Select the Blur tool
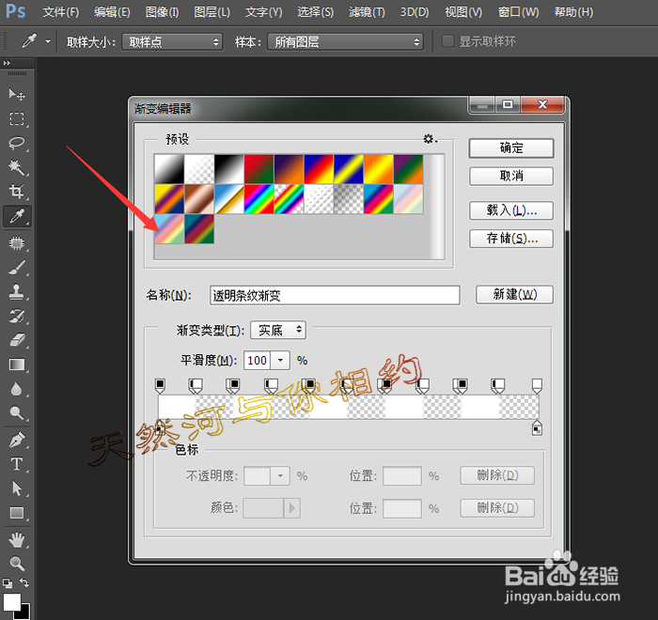 [17, 389]
